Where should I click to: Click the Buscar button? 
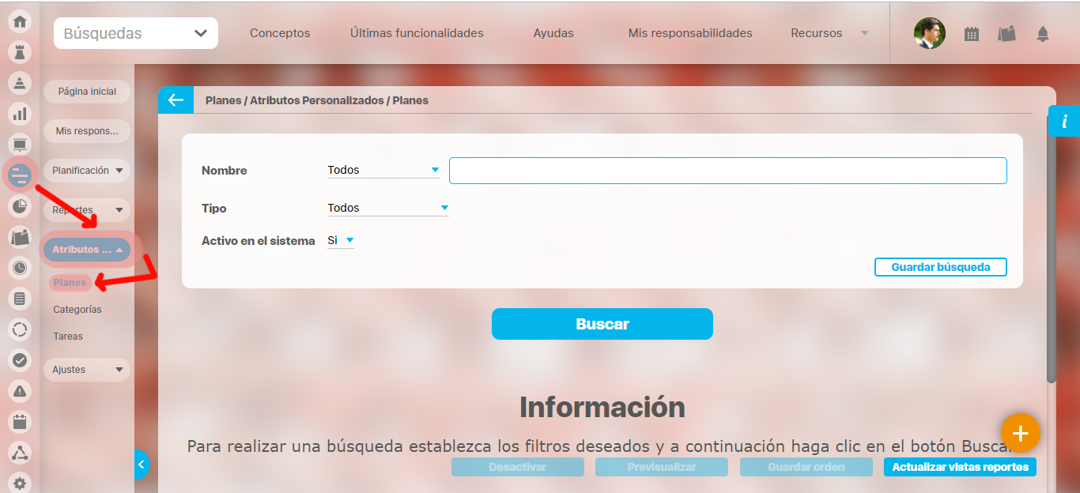pyautogui.click(x=602, y=324)
